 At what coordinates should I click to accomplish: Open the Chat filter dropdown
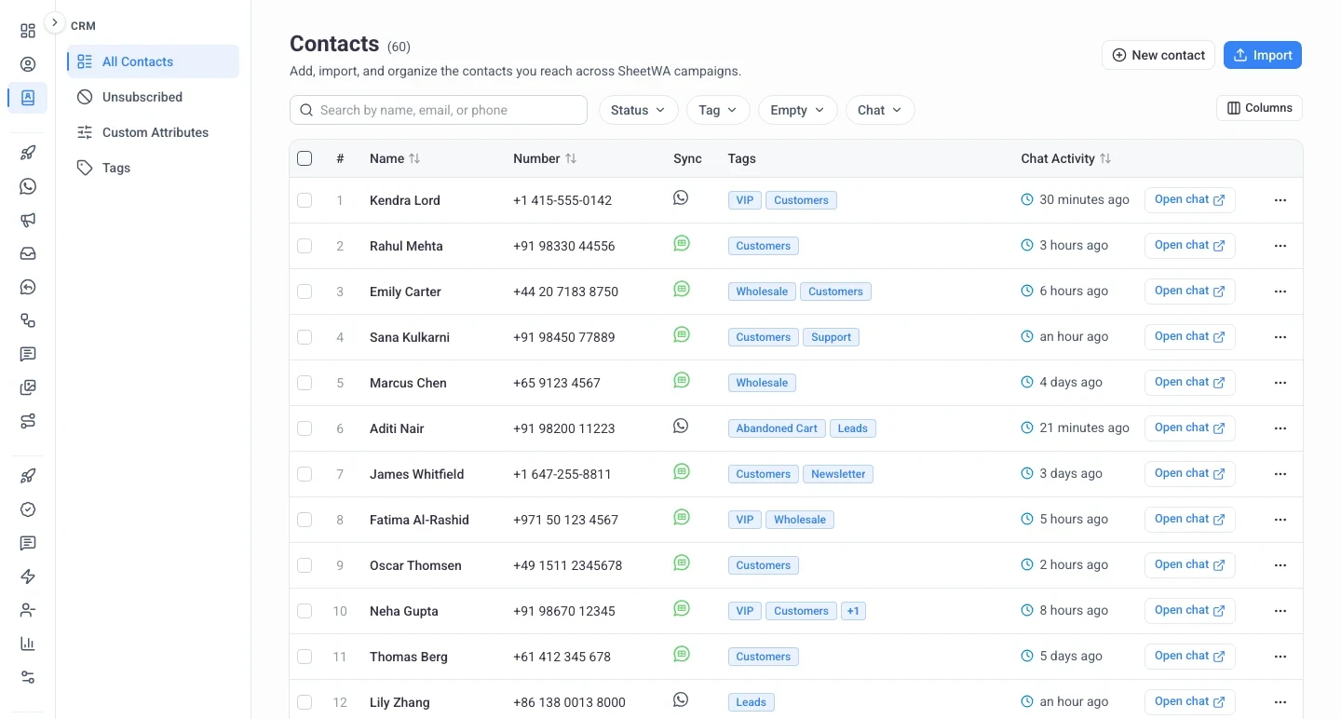point(880,110)
